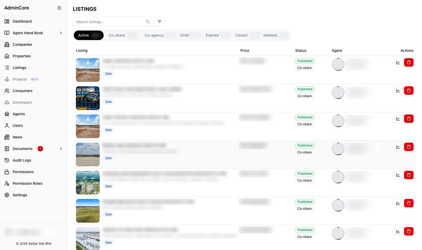The width and height of the screenshot is (422, 250).
Task: Click the Documents icon in sidebar
Action: pos(7,149)
